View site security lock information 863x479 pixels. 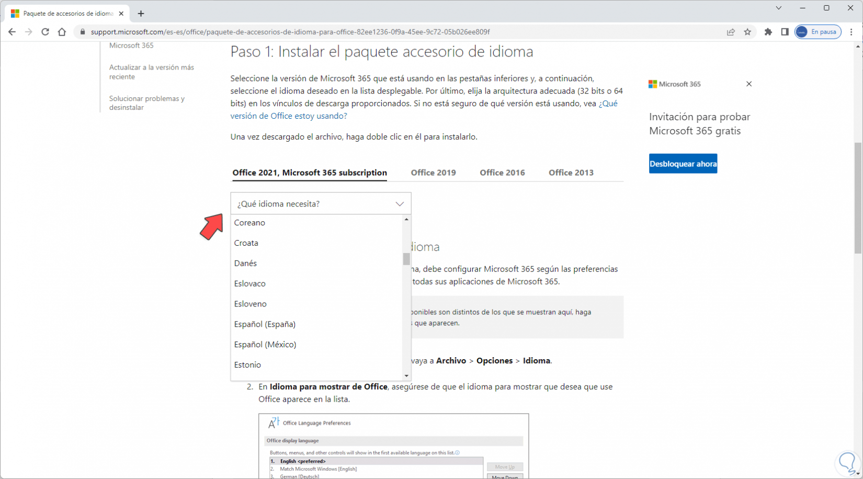82,32
